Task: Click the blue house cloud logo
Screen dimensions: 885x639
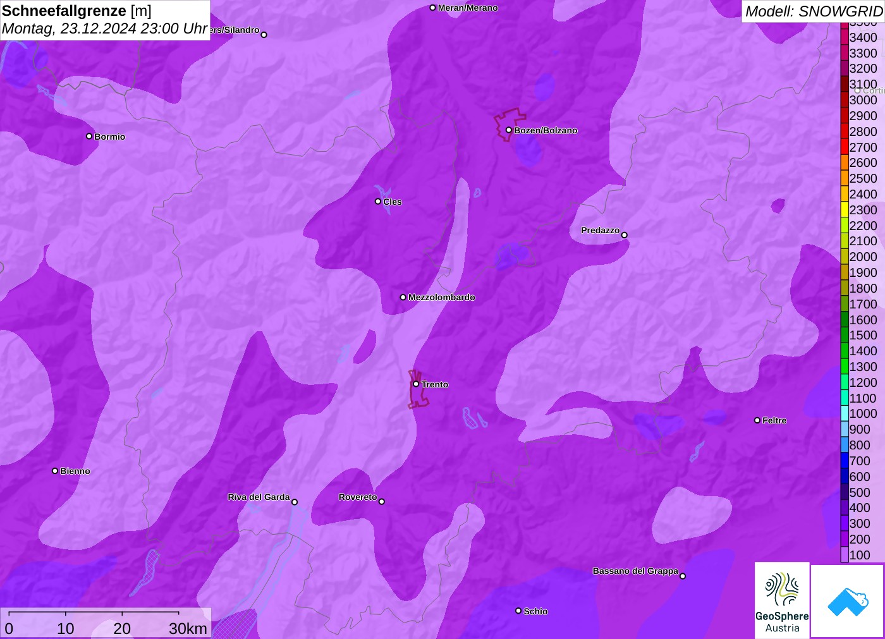Action: [x=848, y=602]
